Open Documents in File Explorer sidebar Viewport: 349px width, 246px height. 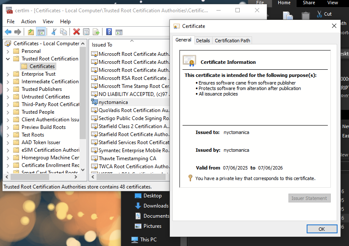(152, 216)
